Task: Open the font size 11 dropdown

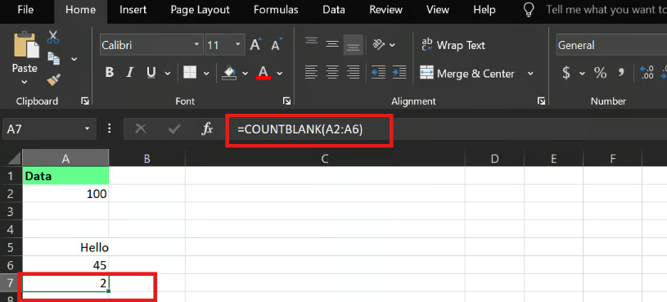Action: point(238,45)
